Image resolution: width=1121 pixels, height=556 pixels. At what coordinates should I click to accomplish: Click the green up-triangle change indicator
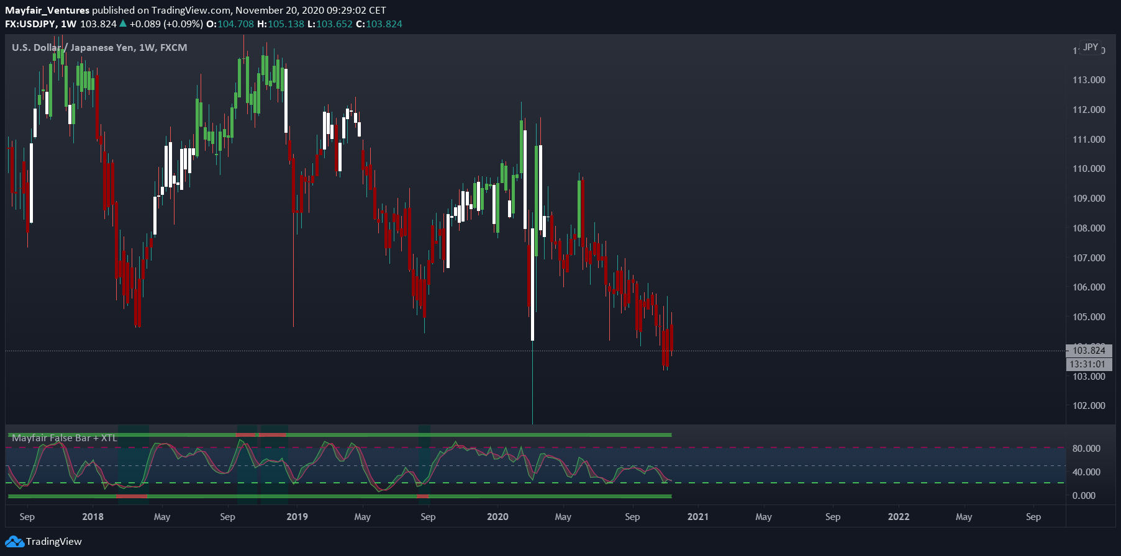pos(123,24)
